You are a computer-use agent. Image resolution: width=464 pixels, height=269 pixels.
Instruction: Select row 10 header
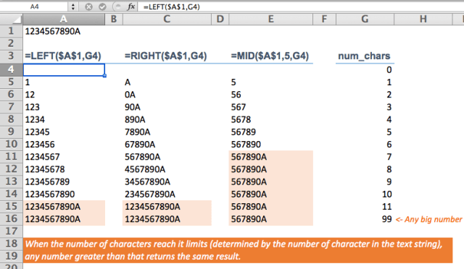tap(12, 144)
